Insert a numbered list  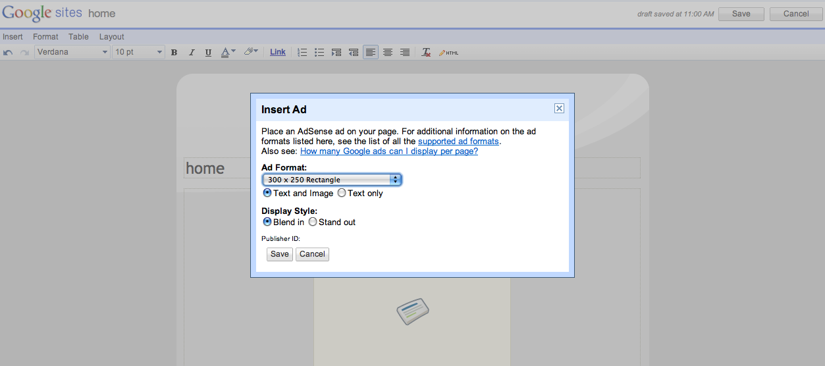tap(302, 52)
